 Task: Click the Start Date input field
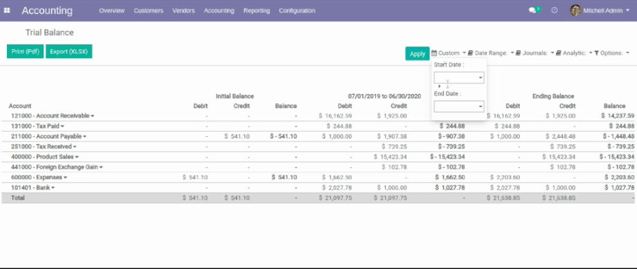pyautogui.click(x=459, y=77)
